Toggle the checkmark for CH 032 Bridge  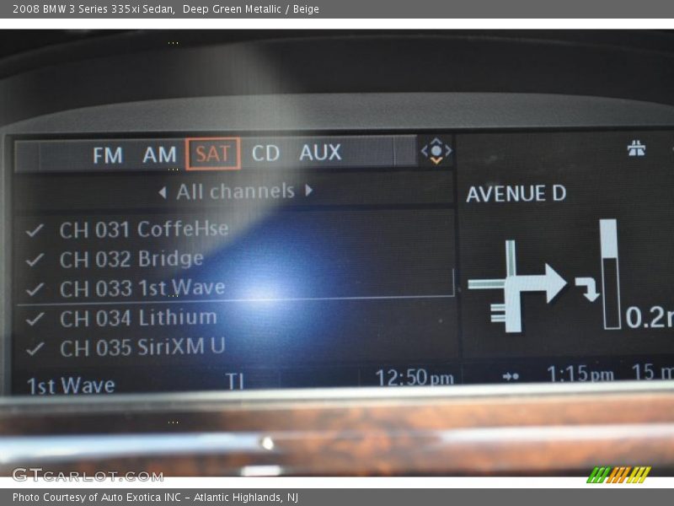pos(35,260)
